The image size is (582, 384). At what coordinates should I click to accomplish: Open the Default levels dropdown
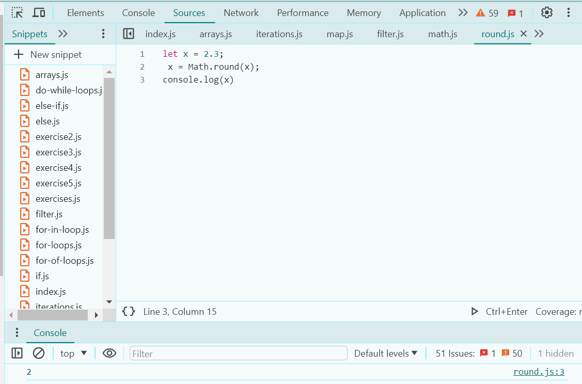385,353
